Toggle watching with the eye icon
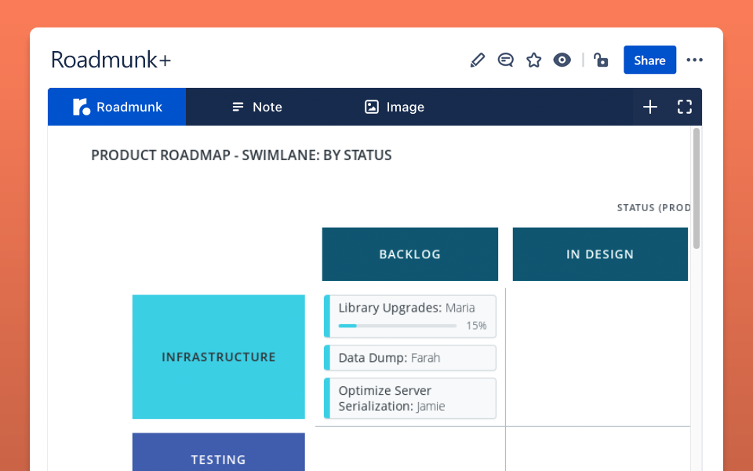 click(562, 60)
